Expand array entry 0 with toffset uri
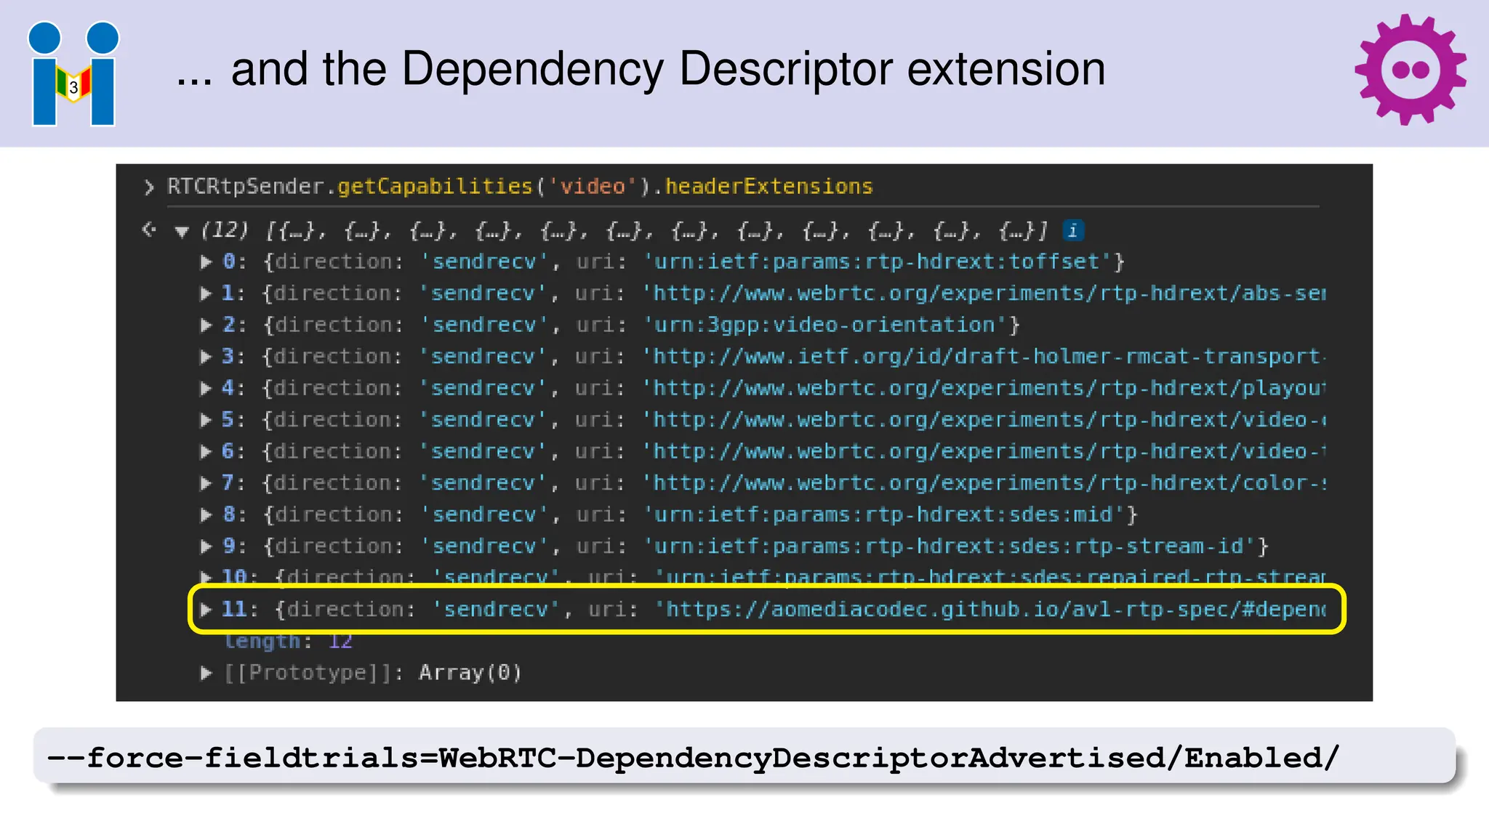This screenshot has width=1489, height=837. [x=206, y=262]
